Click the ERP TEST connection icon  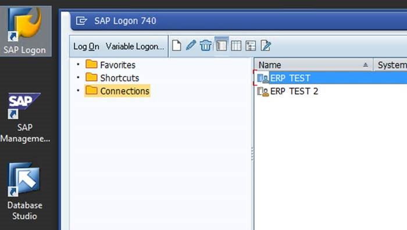coord(263,78)
